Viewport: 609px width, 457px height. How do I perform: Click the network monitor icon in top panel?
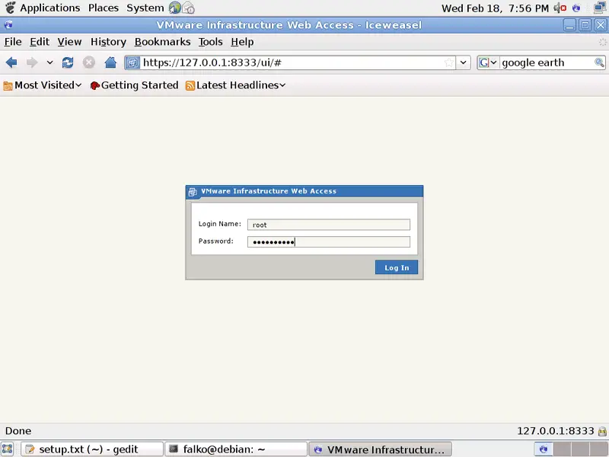point(601,8)
